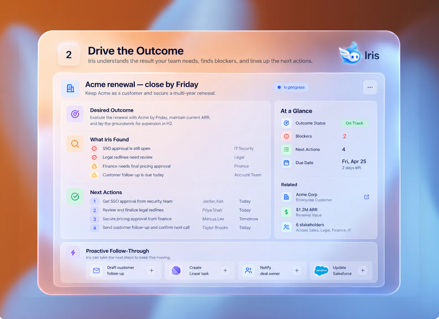The width and height of the screenshot is (439, 319).
Task: Click 'Get SSO approval from security team'
Action: [x=137, y=201]
